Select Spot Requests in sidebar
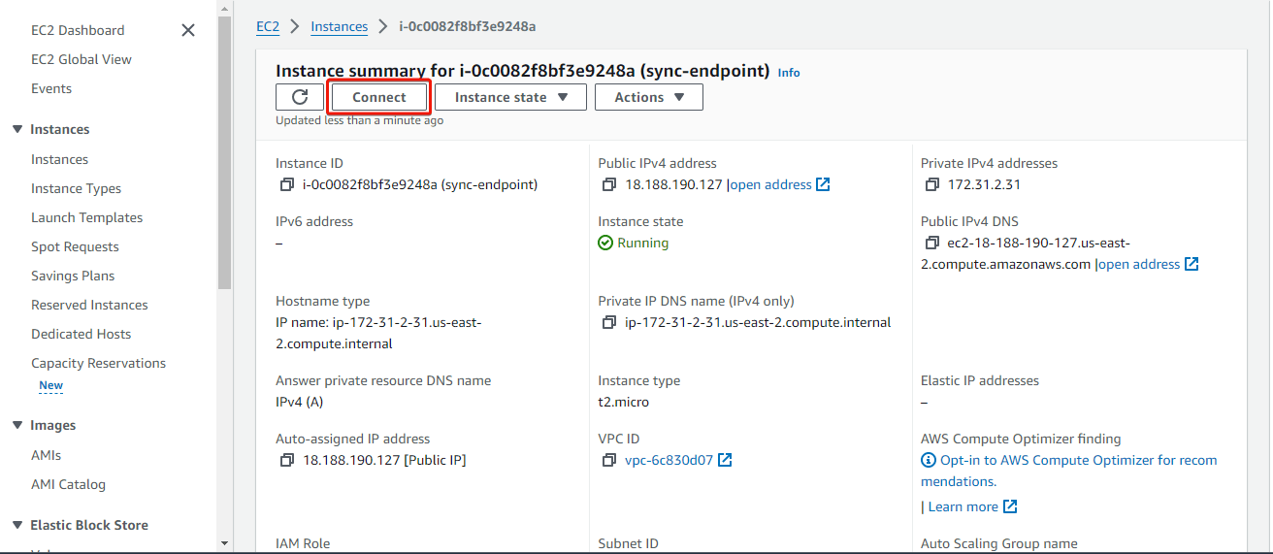The width and height of the screenshot is (1273, 554). point(75,246)
